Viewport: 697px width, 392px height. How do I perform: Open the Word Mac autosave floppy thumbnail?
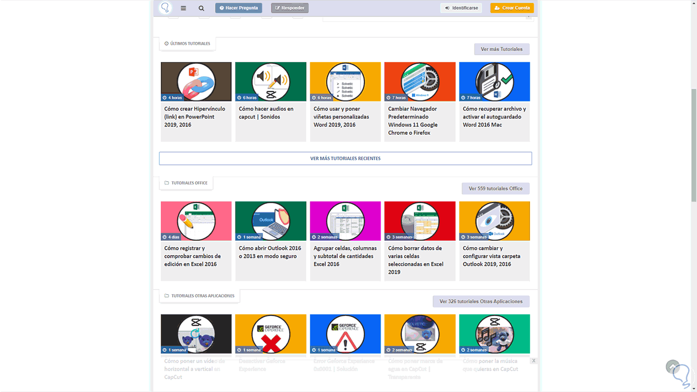[494, 82]
